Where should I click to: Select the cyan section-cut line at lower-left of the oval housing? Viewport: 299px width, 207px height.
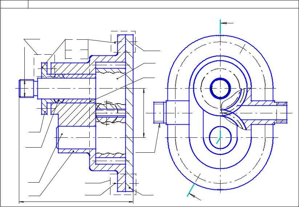190,190
